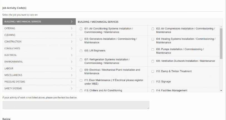Click the Consultants row arrow icon
Viewport: 226px width, 120px height.
coord(72,48)
